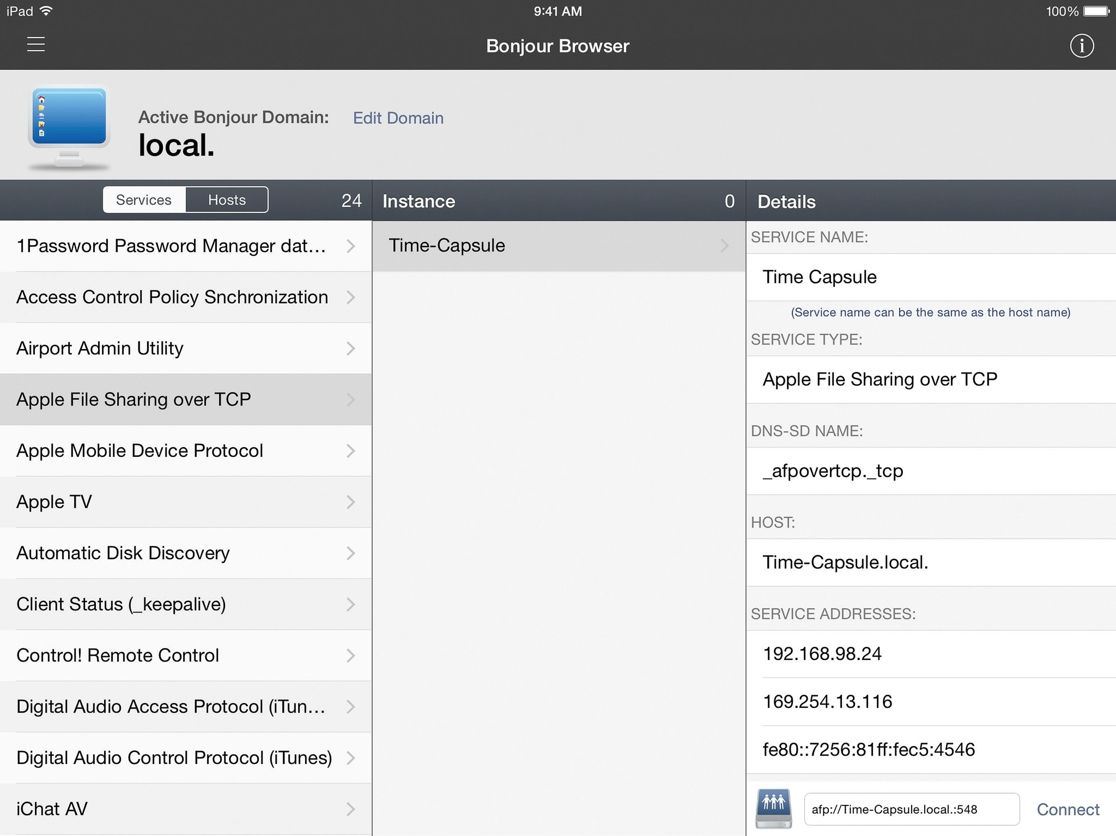Image resolution: width=1116 pixels, height=836 pixels.
Task: Click the afp://Time-Capsule.local.:548 URL field
Action: coord(911,809)
